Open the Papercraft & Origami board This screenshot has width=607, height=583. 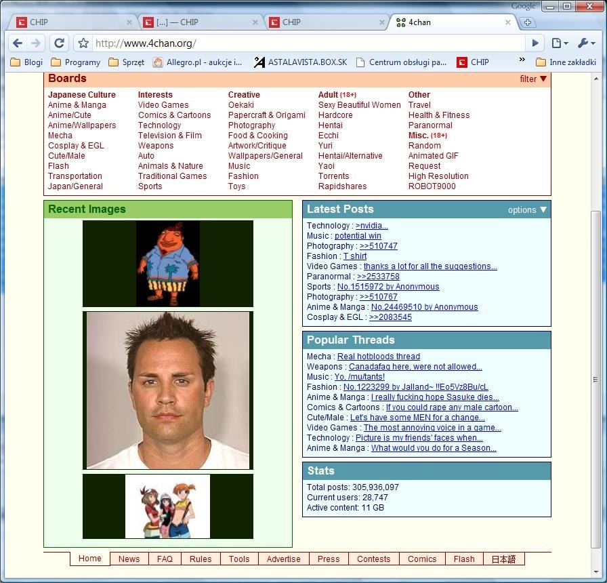pos(267,115)
